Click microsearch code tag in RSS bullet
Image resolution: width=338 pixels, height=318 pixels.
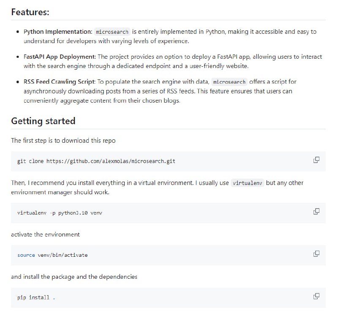tap(229, 82)
